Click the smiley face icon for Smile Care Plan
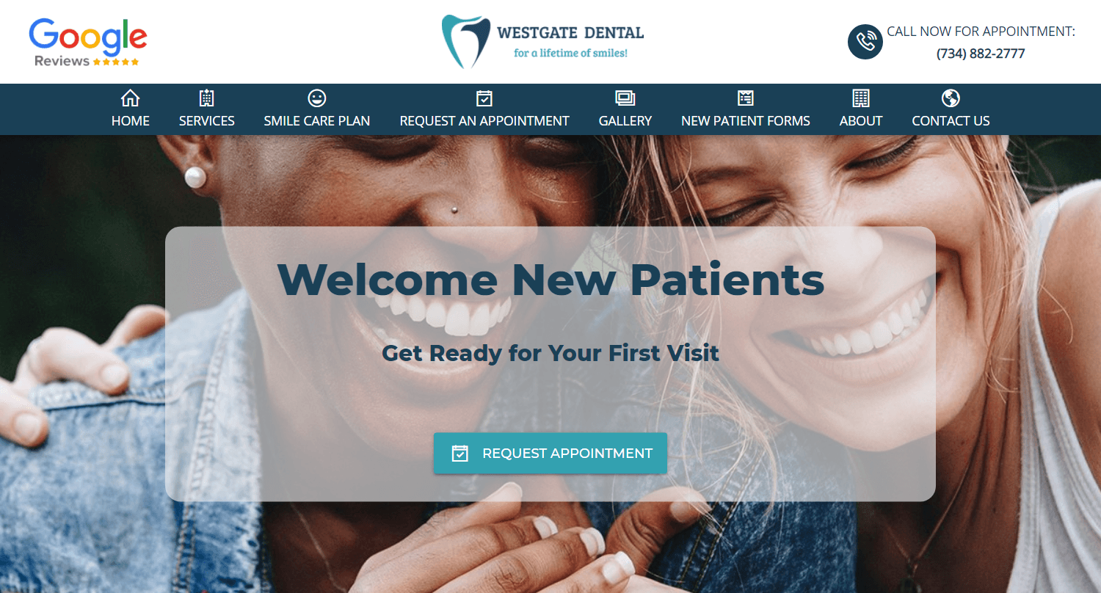The height and width of the screenshot is (593, 1101). (x=317, y=98)
